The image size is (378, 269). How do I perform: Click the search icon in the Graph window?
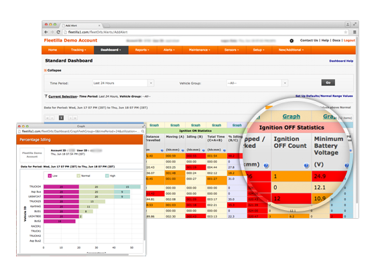[x=143, y=131]
